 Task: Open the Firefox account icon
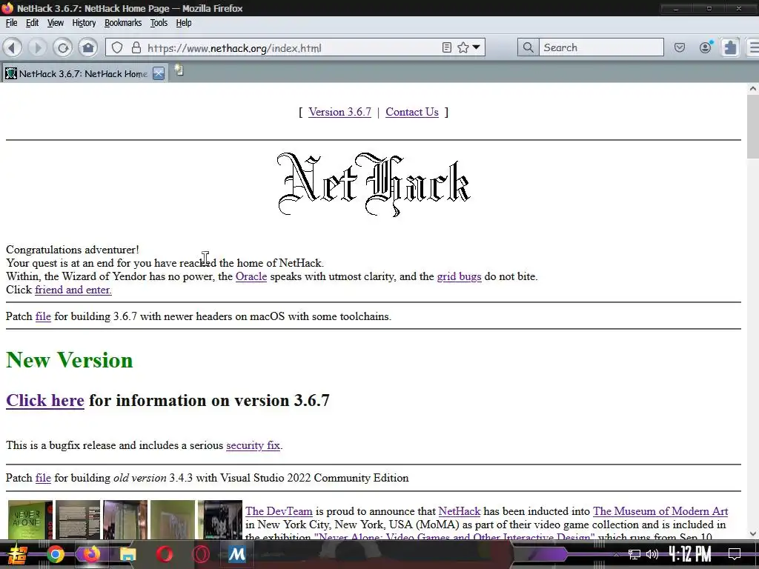tap(706, 47)
